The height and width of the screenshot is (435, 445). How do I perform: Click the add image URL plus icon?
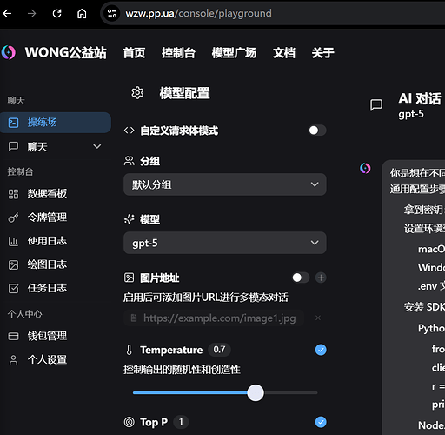point(321,278)
